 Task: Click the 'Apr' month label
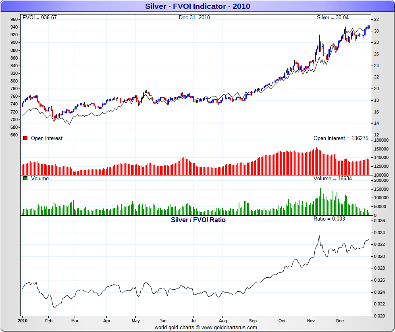click(x=107, y=321)
